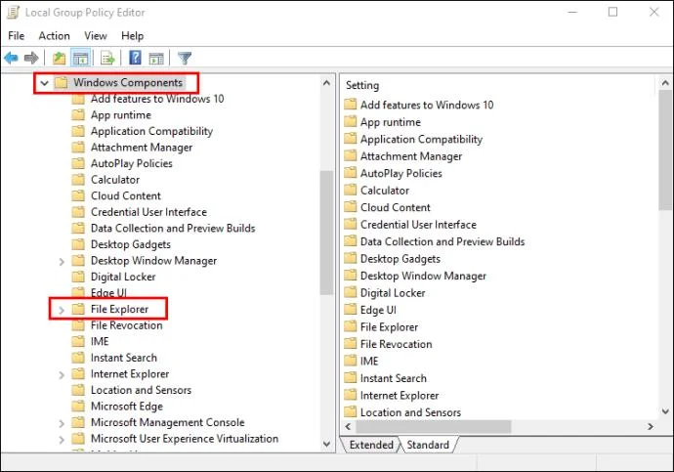The image size is (674, 472).
Task: Select Credential User Interface in the tree
Action: pyautogui.click(x=148, y=212)
